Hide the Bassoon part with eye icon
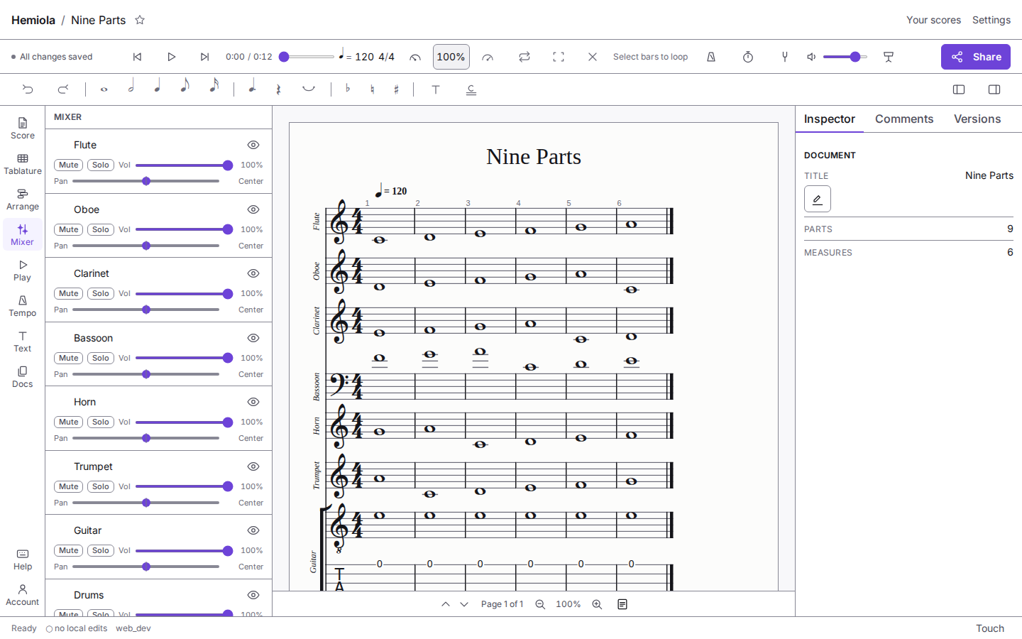 (253, 338)
